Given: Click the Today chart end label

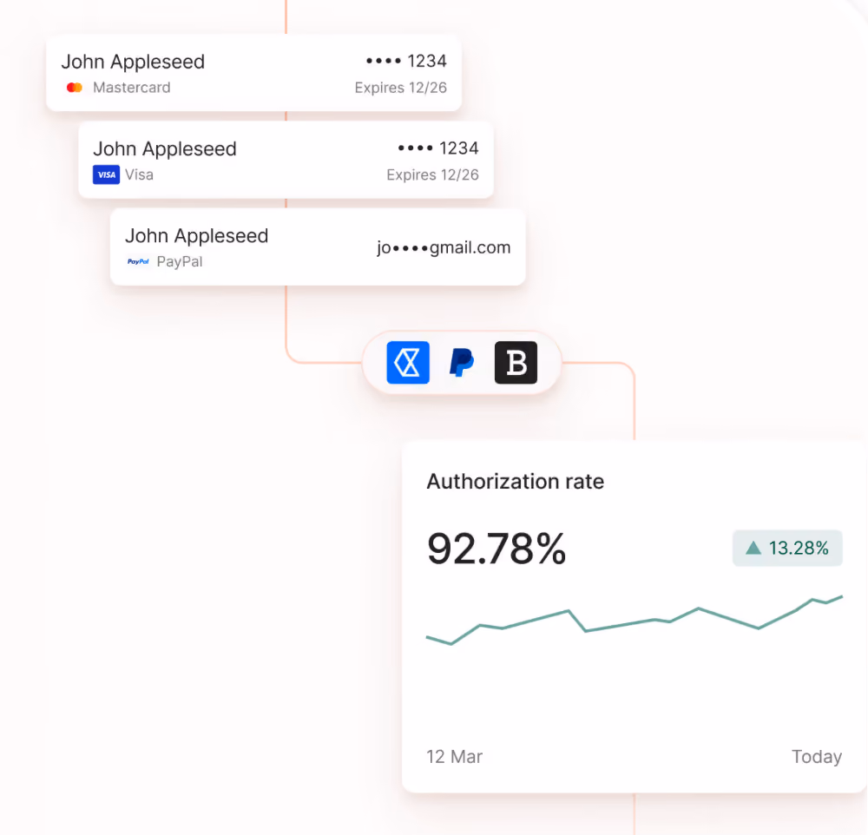Looking at the screenshot, I should point(817,756).
